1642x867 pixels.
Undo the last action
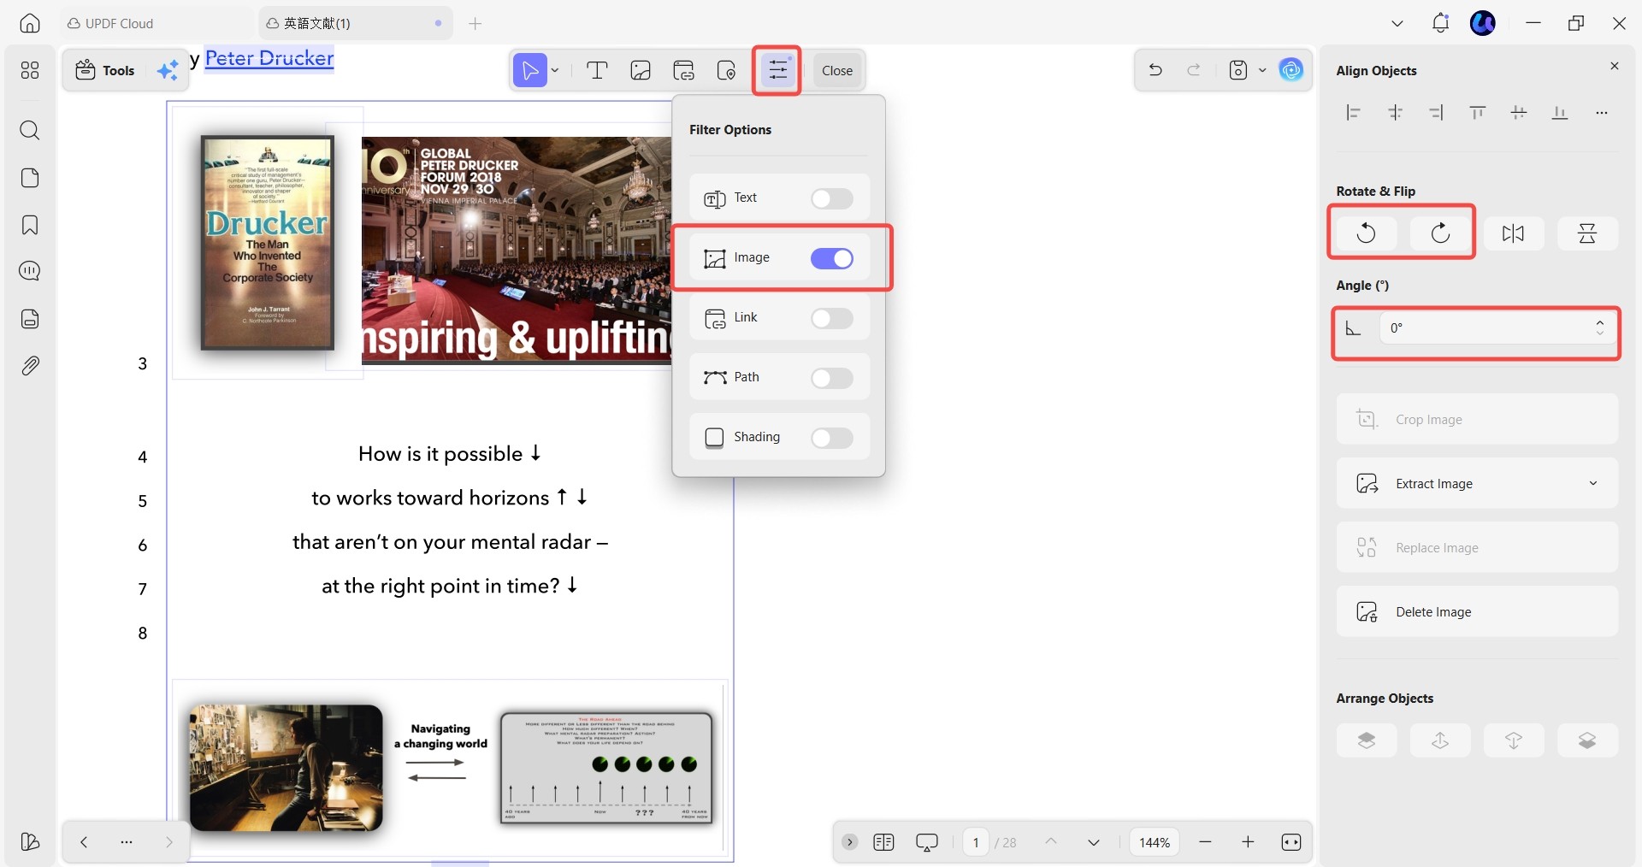(1155, 70)
